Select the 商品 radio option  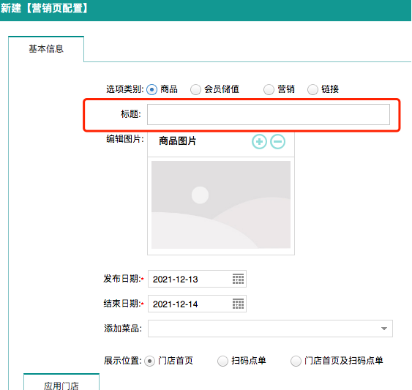[151, 89]
